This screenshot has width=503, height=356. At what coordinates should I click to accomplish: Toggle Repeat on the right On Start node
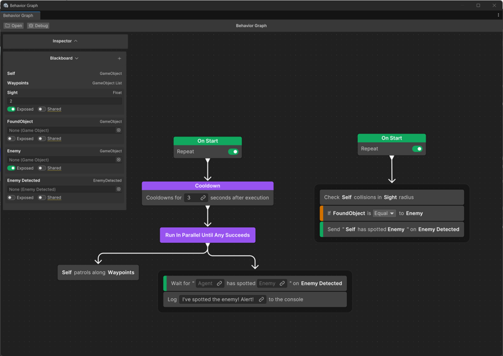tap(417, 148)
